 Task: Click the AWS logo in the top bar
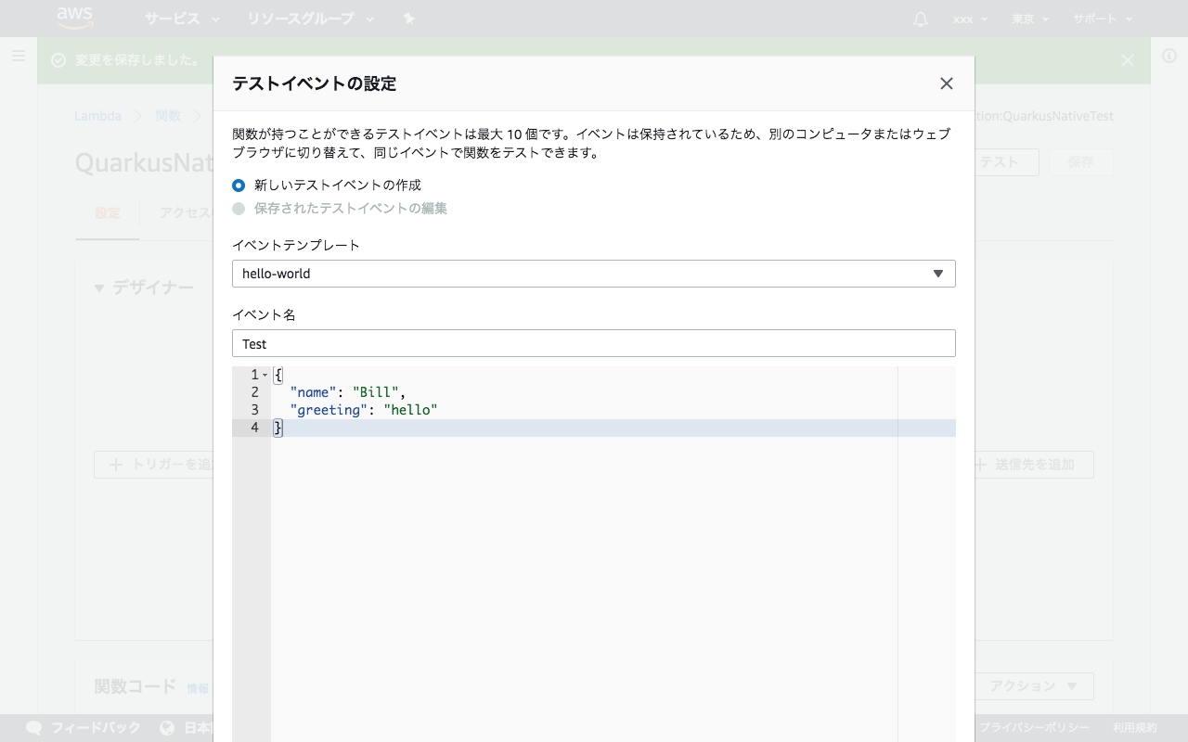(x=74, y=18)
